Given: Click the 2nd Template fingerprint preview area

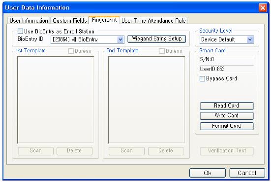Looking at the screenshot, I should [146, 100].
